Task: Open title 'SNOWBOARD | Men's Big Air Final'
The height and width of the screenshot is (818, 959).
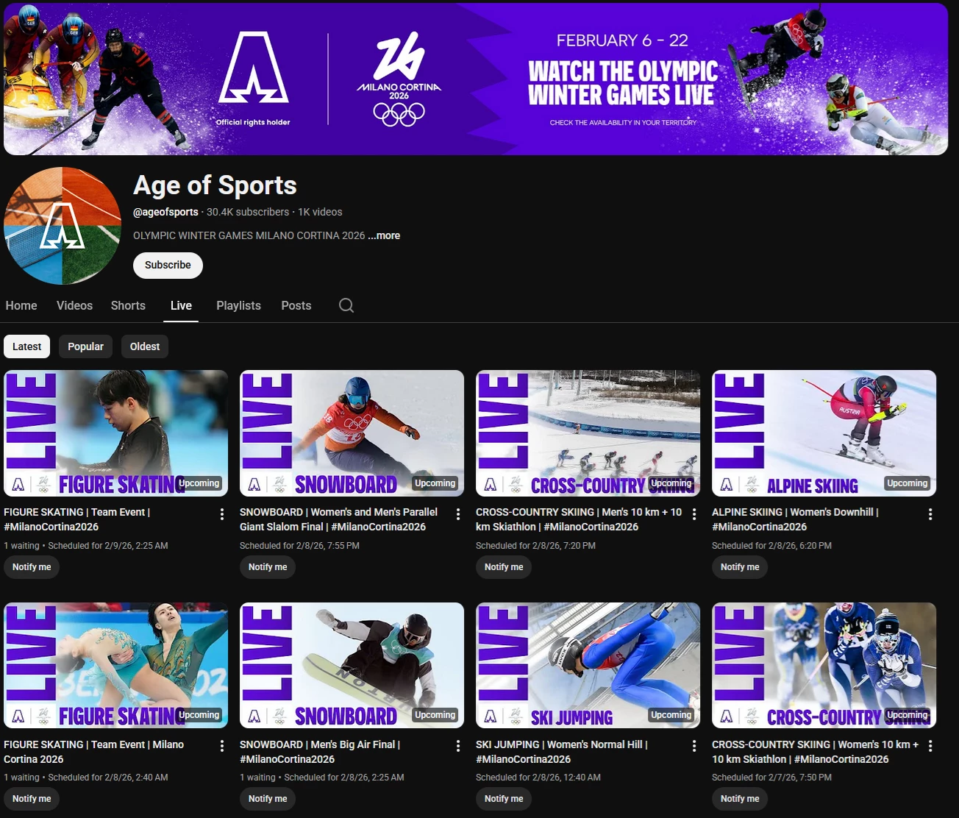Action: 320,752
